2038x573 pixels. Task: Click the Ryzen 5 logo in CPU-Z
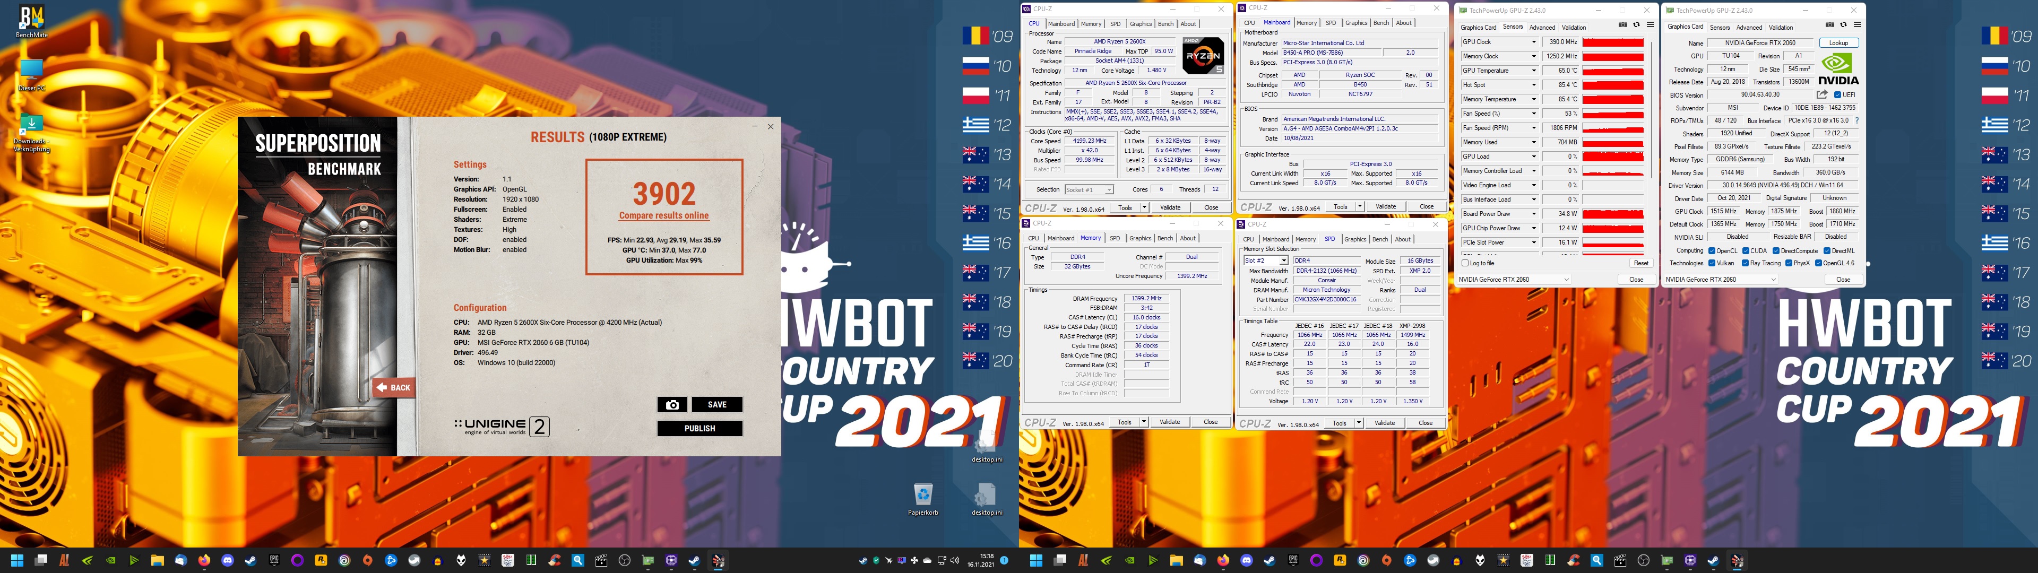(1203, 55)
